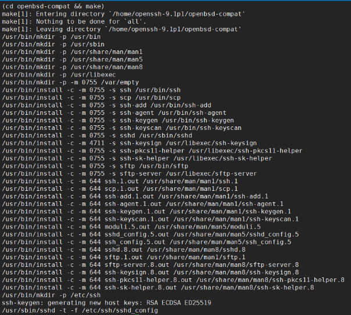
Task: Click the line installing /usr/bin/scp
Action: 92,97
